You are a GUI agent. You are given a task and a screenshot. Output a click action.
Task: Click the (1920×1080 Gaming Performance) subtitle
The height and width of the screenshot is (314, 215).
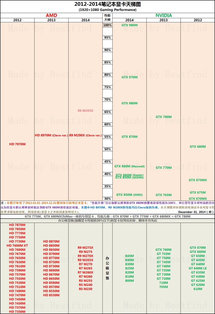tap(107, 10)
